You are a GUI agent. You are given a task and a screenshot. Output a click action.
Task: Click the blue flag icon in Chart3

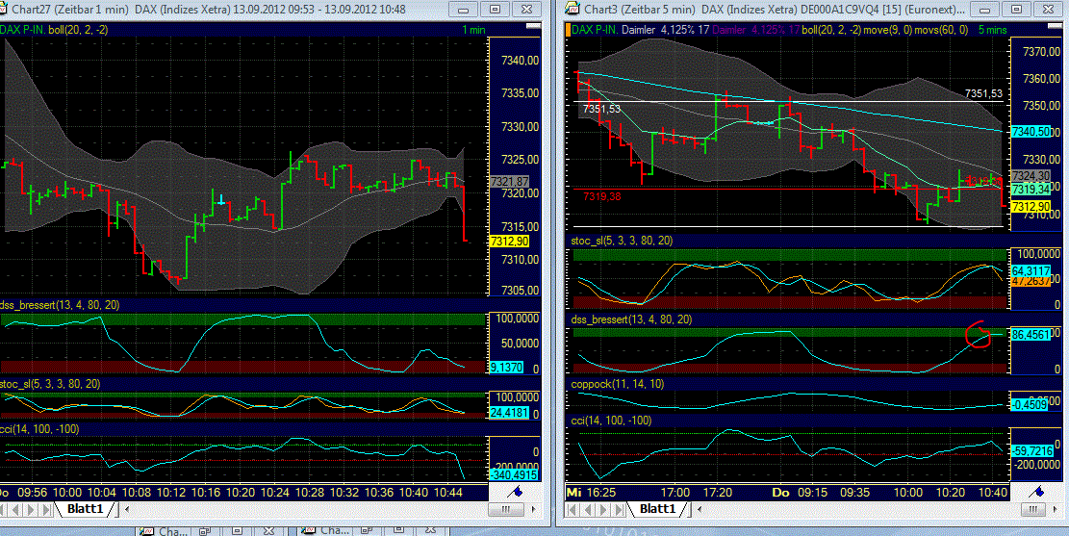click(1037, 492)
